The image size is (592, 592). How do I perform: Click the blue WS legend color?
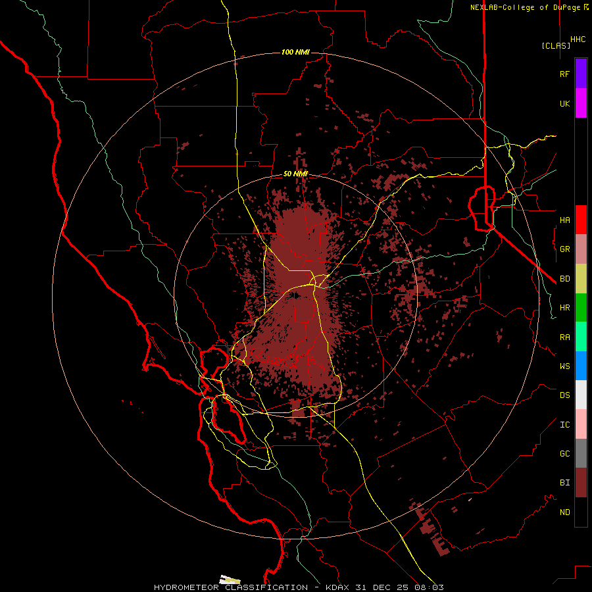[581, 366]
